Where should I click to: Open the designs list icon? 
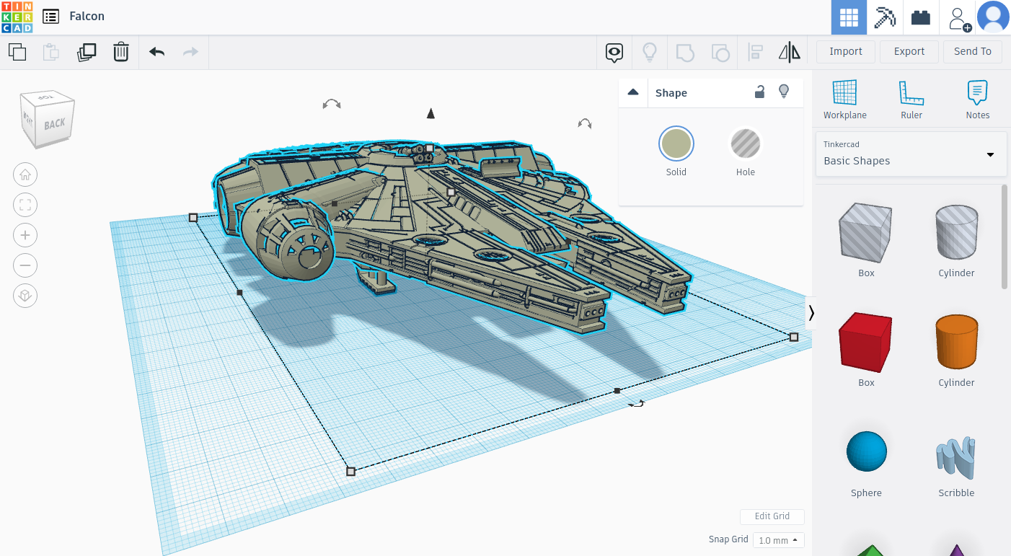coord(50,17)
